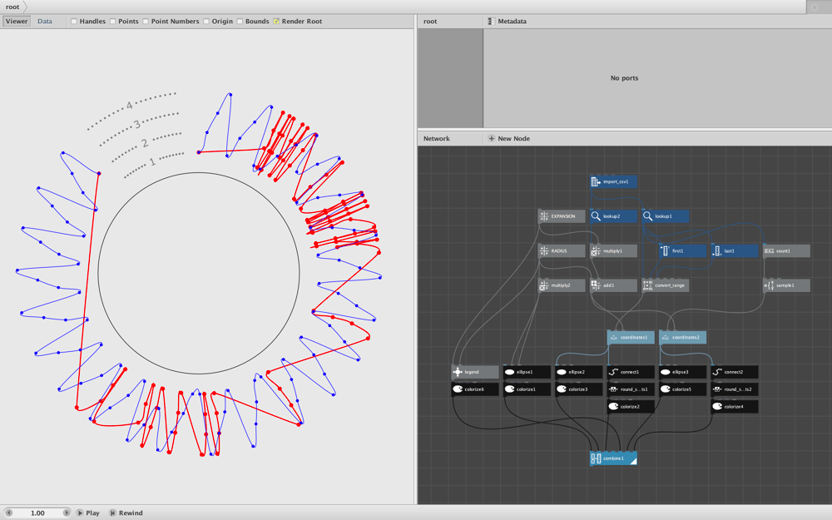Select the colorize4 node
Screen dimensions: 832x520
coord(735,407)
